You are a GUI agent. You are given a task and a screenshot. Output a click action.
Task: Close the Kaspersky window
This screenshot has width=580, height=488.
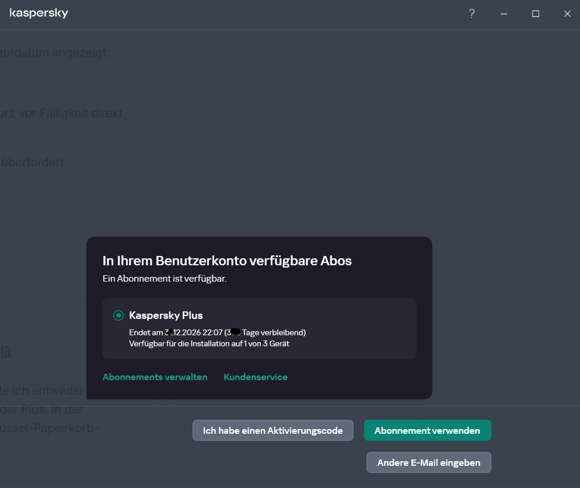567,14
